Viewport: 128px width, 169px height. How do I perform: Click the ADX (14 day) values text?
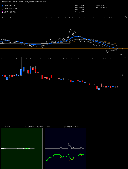[x=71, y=126]
